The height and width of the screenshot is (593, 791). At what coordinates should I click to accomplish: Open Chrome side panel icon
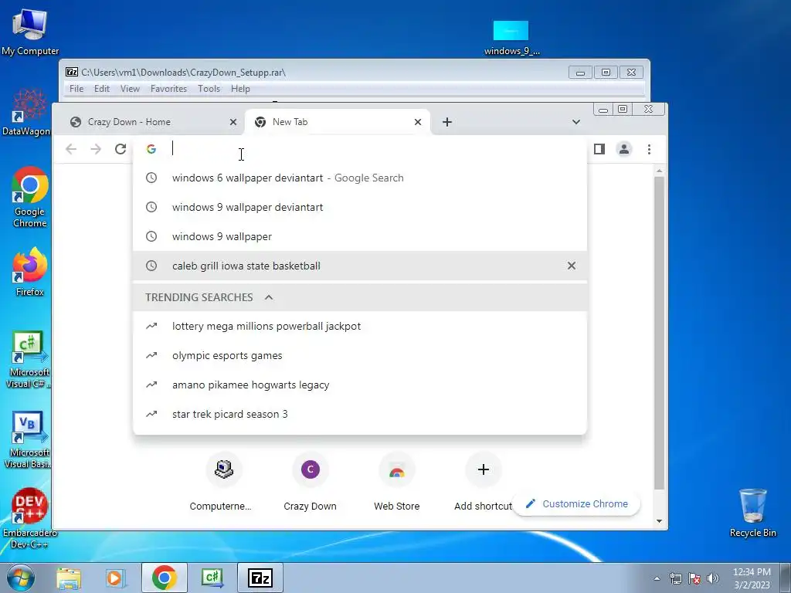pyautogui.click(x=599, y=149)
